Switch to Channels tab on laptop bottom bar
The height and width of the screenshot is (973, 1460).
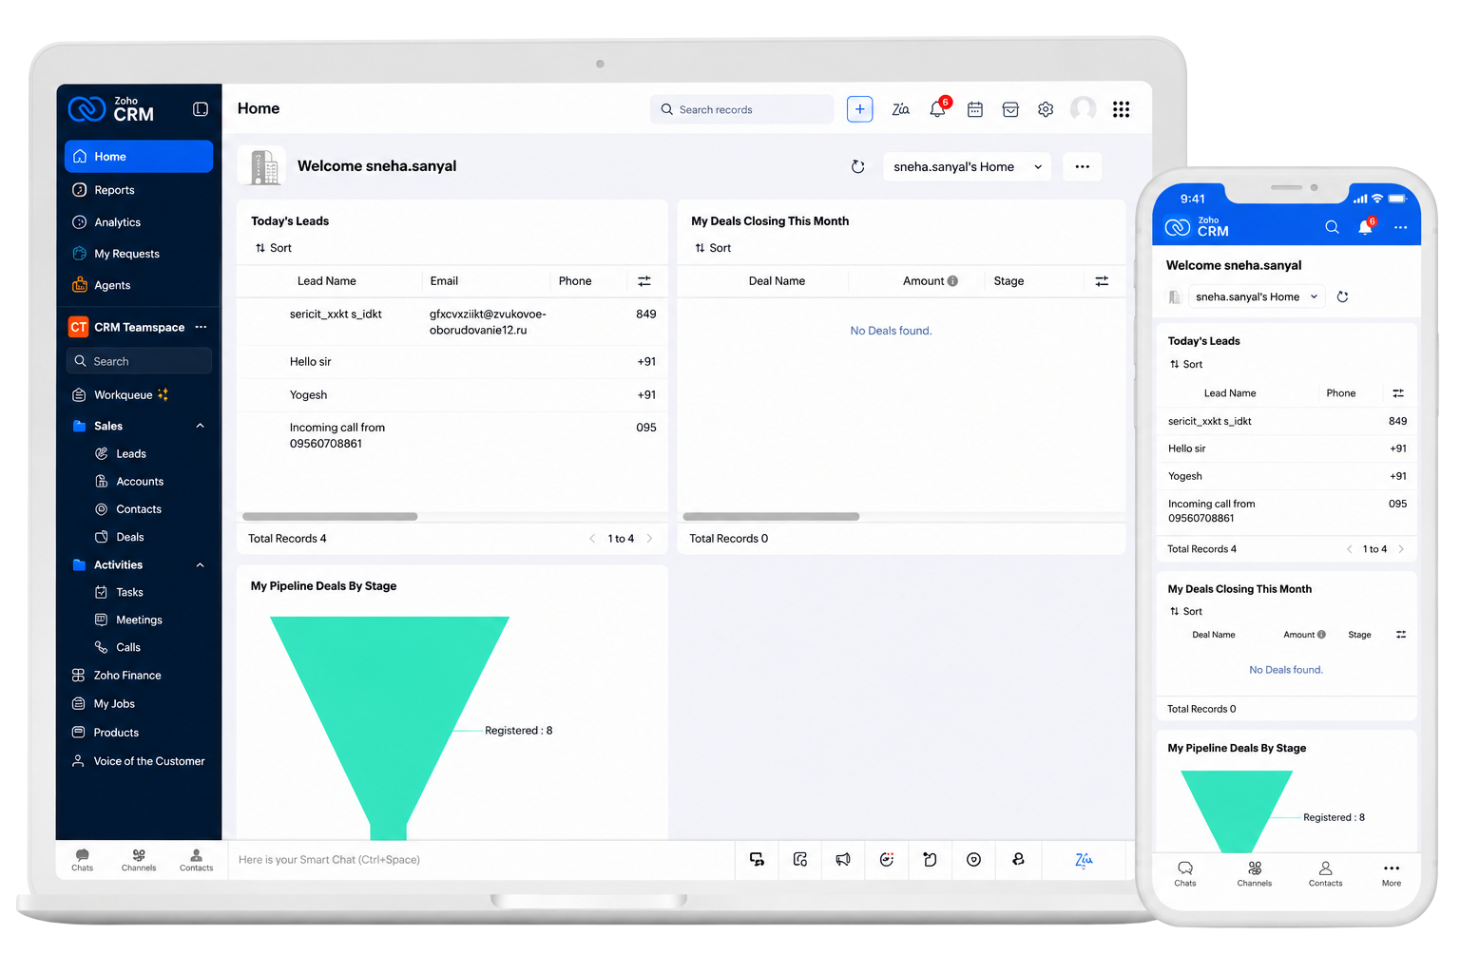[x=139, y=860]
